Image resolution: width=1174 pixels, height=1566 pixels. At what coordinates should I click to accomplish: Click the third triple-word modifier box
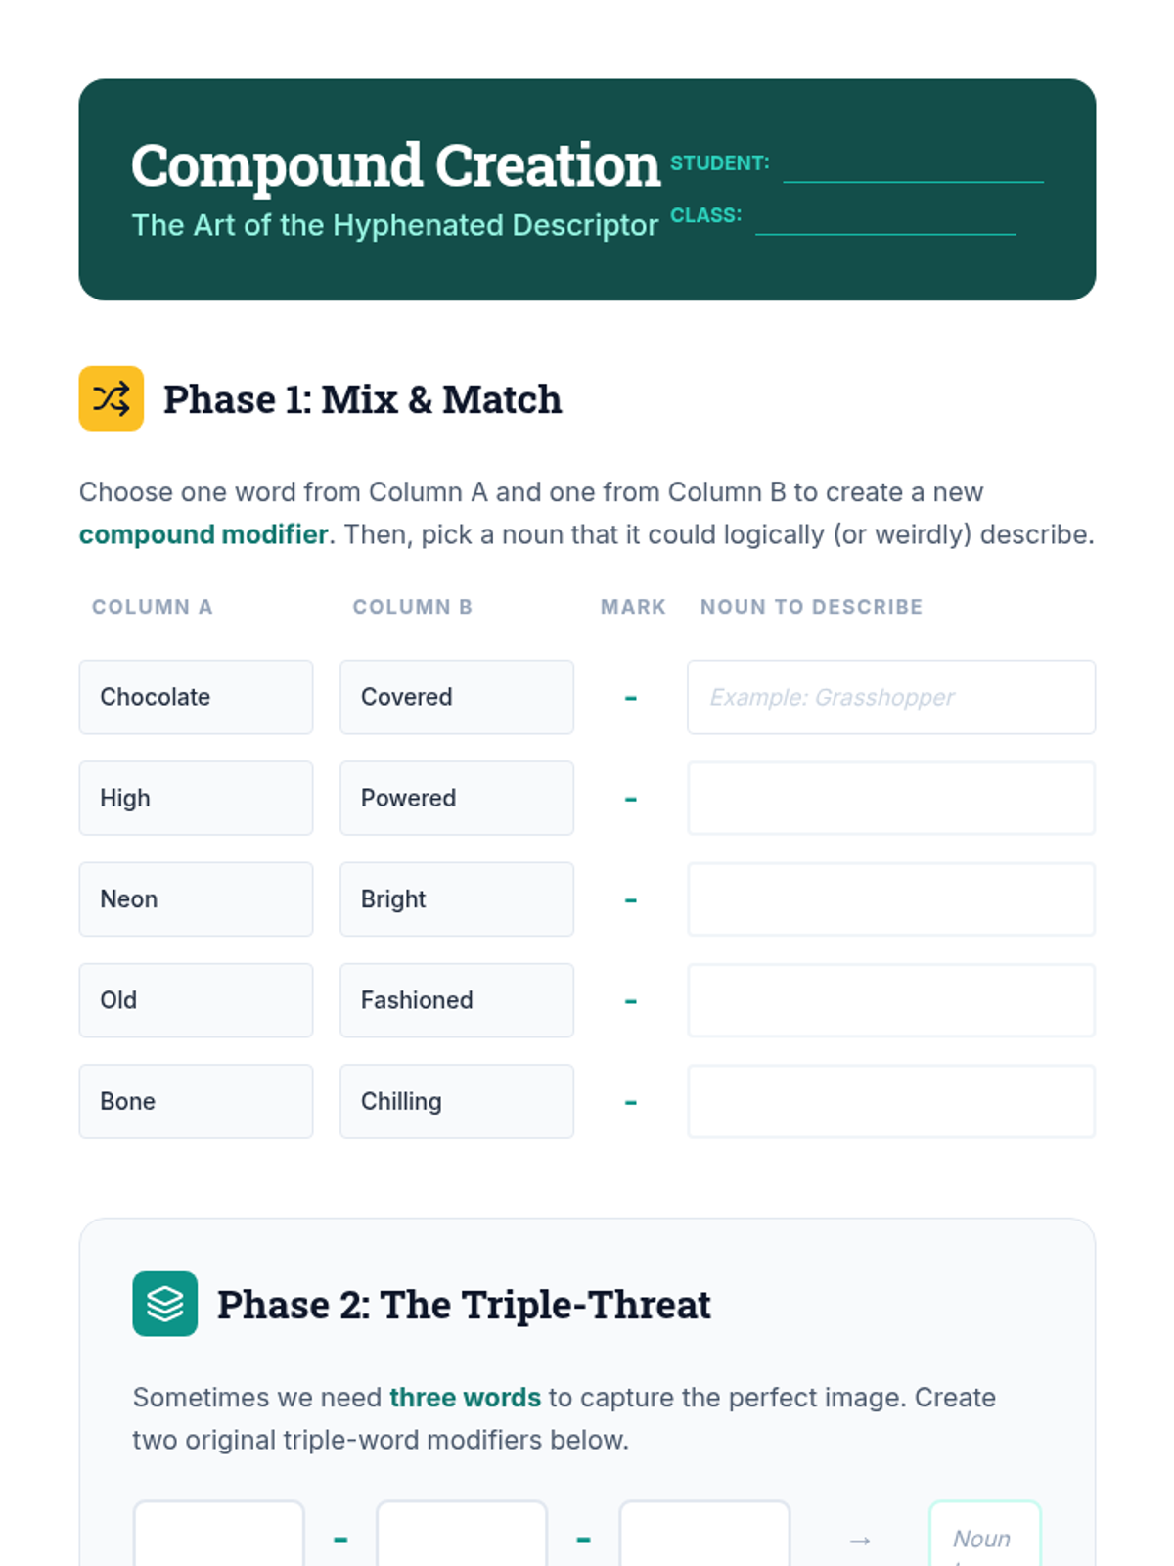(704, 1535)
